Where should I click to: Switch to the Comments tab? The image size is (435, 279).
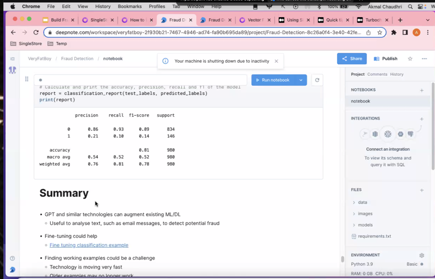pyautogui.click(x=377, y=74)
